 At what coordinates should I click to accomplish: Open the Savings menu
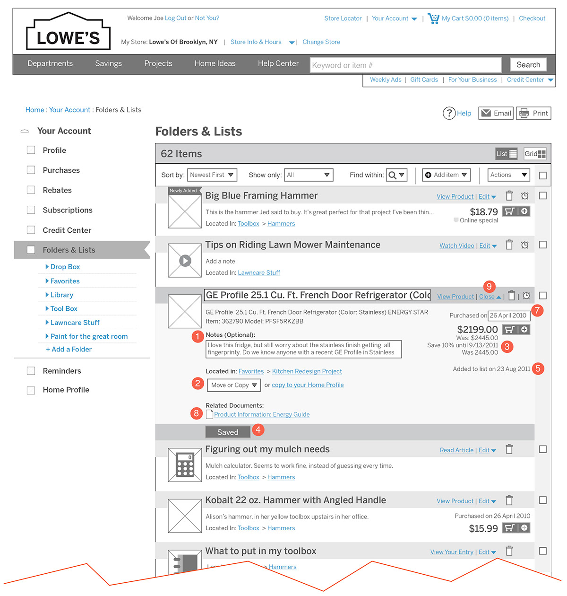(108, 63)
